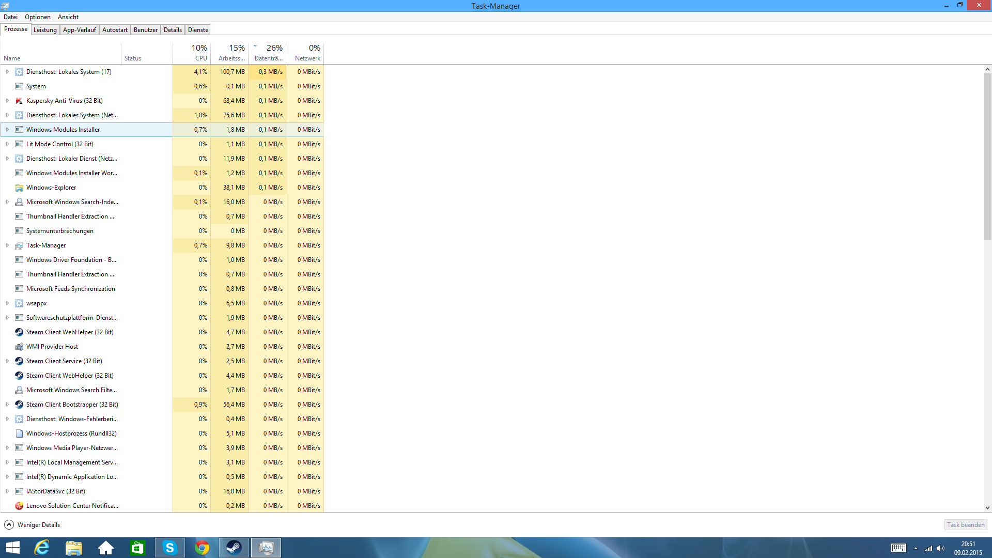Sort processes by CPU usage column
Image resolution: width=992 pixels, height=558 pixels.
click(x=192, y=53)
